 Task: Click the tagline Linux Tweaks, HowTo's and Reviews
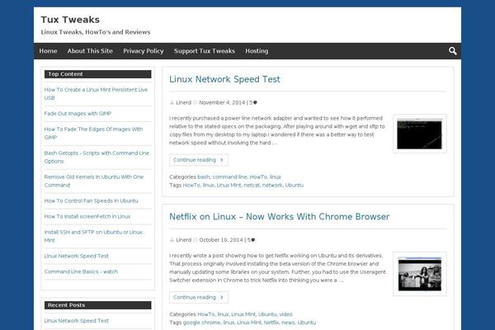(x=96, y=32)
